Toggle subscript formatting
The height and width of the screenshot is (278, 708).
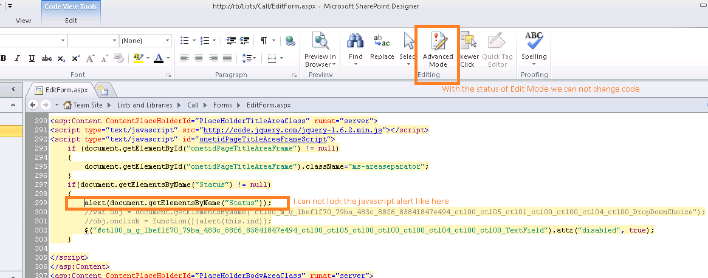click(61, 58)
